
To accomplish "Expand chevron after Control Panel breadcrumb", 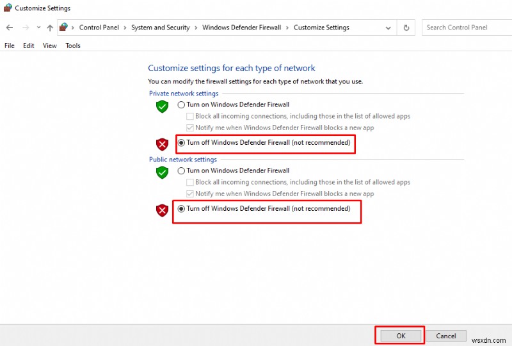I will click(125, 28).
